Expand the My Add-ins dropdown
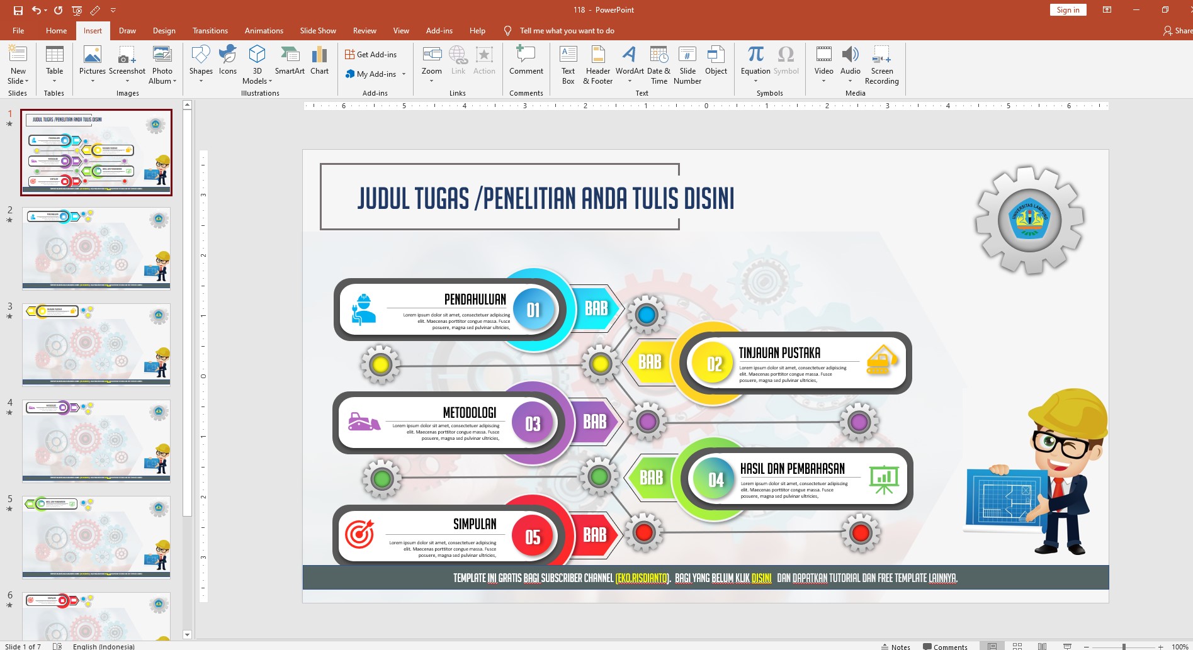The image size is (1193, 650). [x=404, y=74]
